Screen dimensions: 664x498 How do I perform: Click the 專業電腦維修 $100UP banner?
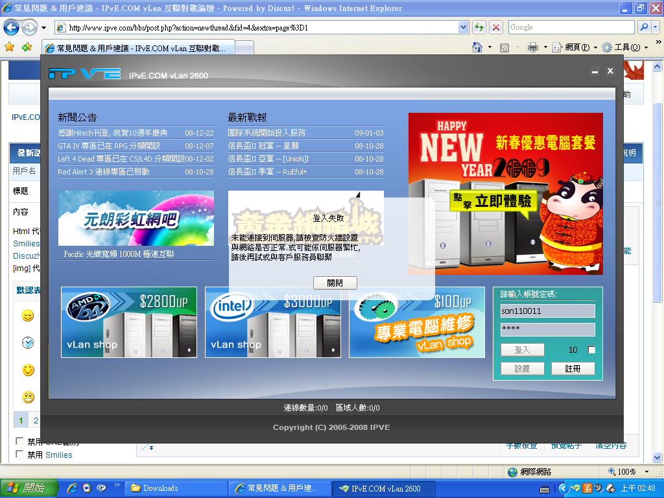(x=417, y=322)
